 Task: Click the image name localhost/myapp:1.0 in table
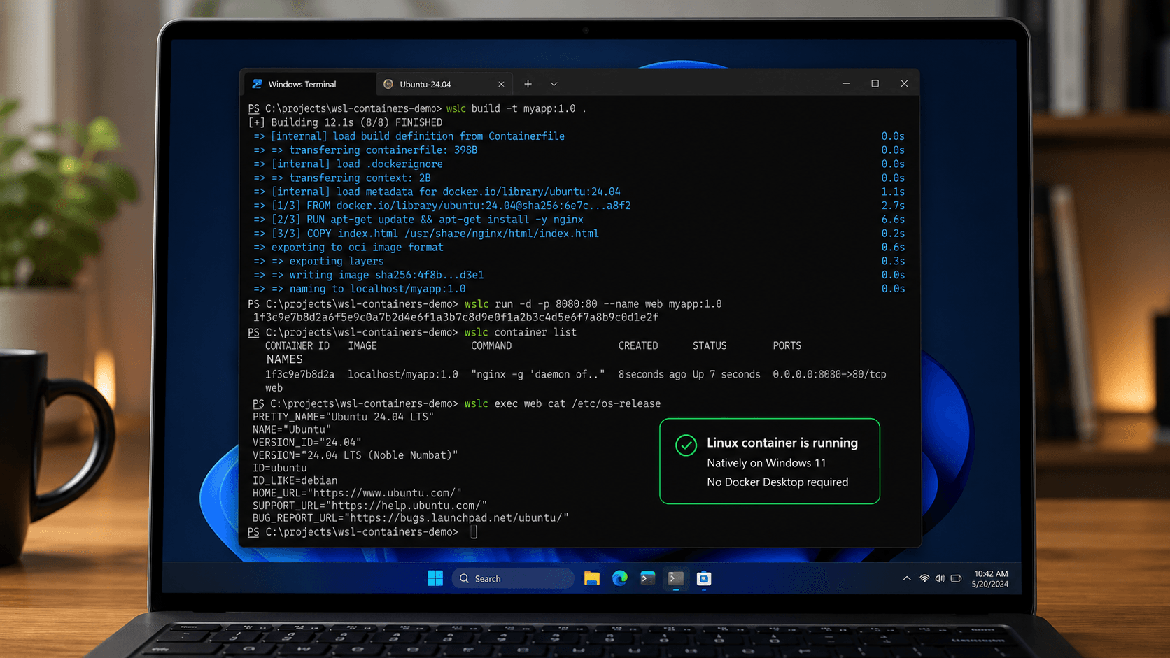click(x=403, y=375)
